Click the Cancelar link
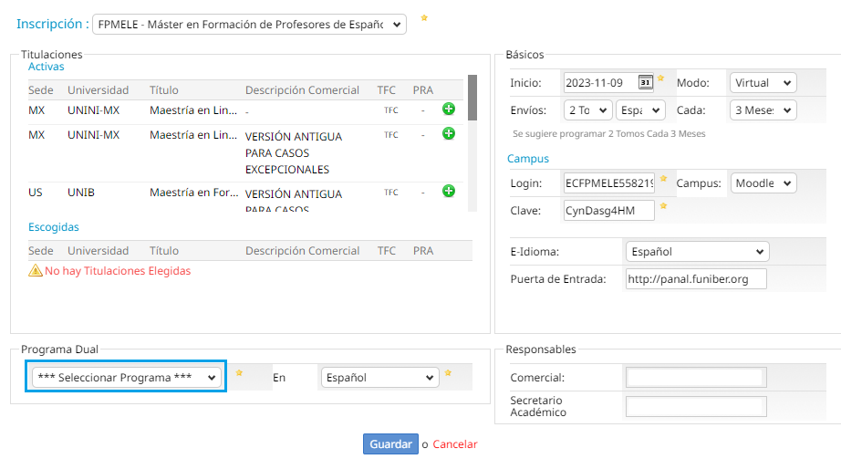This screenshot has height=459, width=841. pyautogui.click(x=454, y=444)
